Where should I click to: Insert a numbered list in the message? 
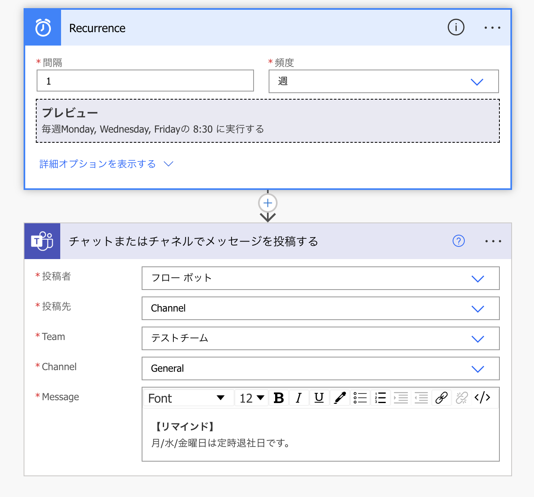pyautogui.click(x=380, y=398)
